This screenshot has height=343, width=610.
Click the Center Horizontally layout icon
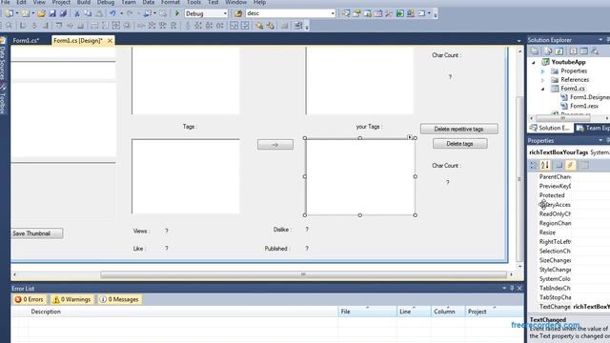[x=234, y=26]
